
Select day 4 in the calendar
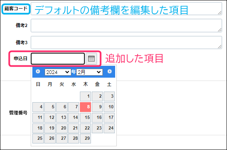point(38,107)
